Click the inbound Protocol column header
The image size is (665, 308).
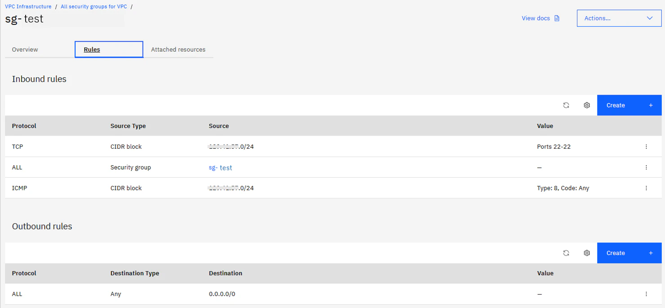24,126
